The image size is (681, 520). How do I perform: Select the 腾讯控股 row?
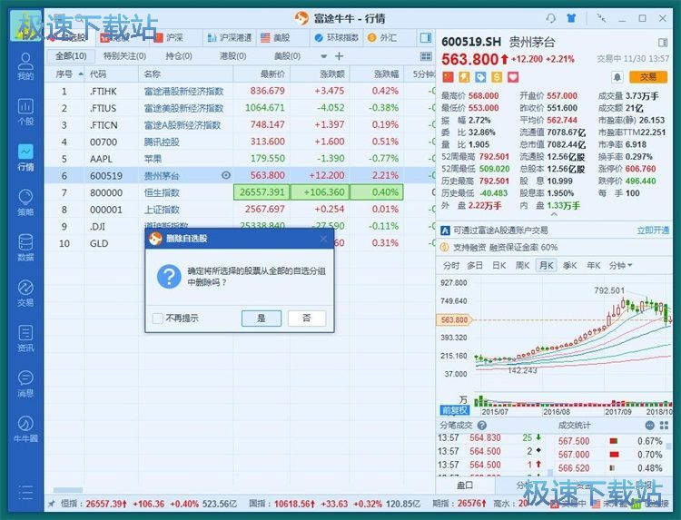click(239, 142)
